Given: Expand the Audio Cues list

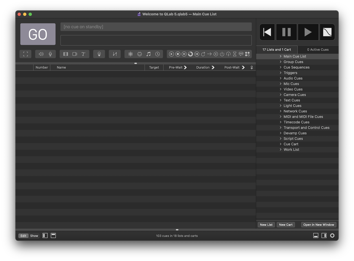Looking at the screenshot, I should click(x=280, y=78).
